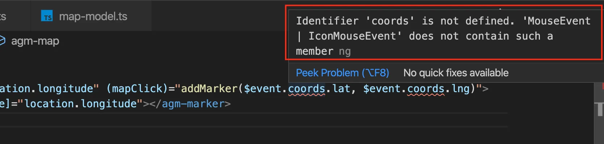Image resolution: width=604 pixels, height=144 pixels.
Task: Click the first underlined 'coords' identifier
Action: click(x=306, y=89)
